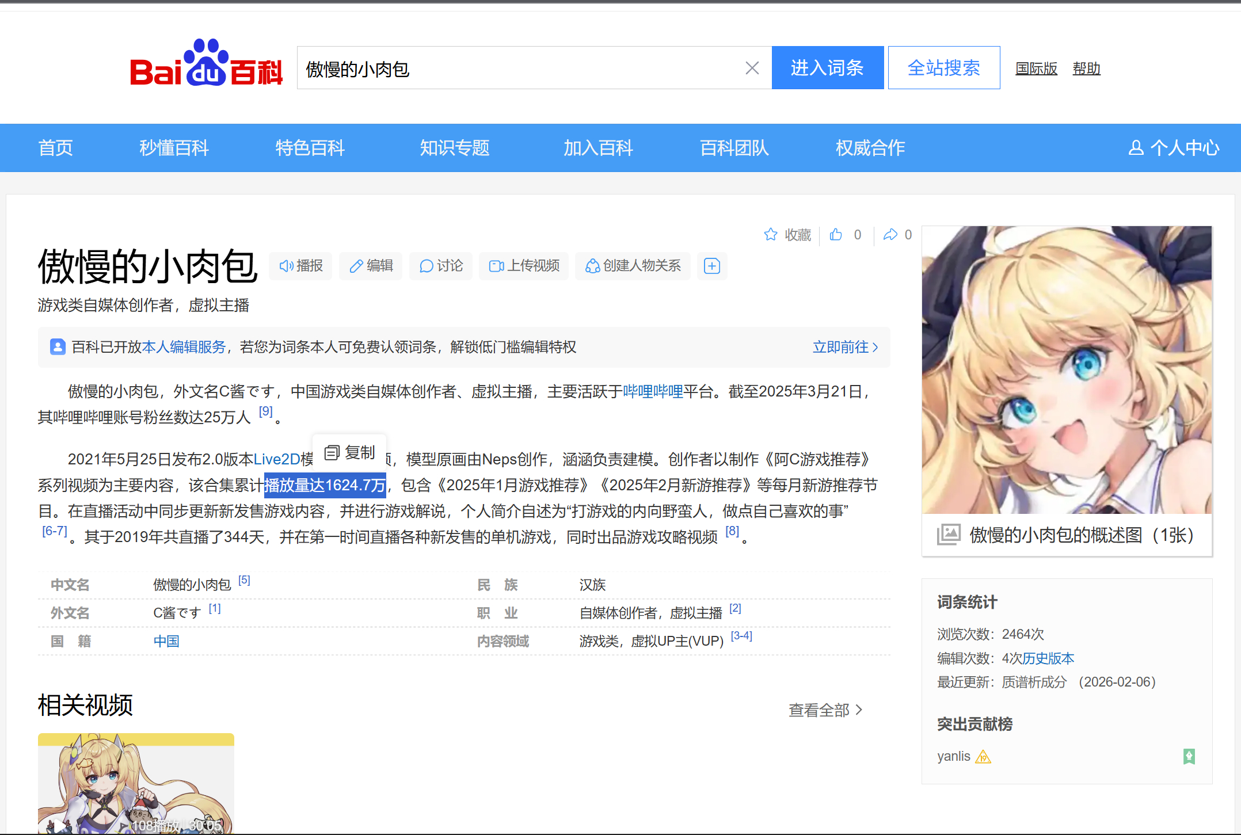Click the 播报 speaker icon
Viewport: 1241px width, 835px height.
286,266
